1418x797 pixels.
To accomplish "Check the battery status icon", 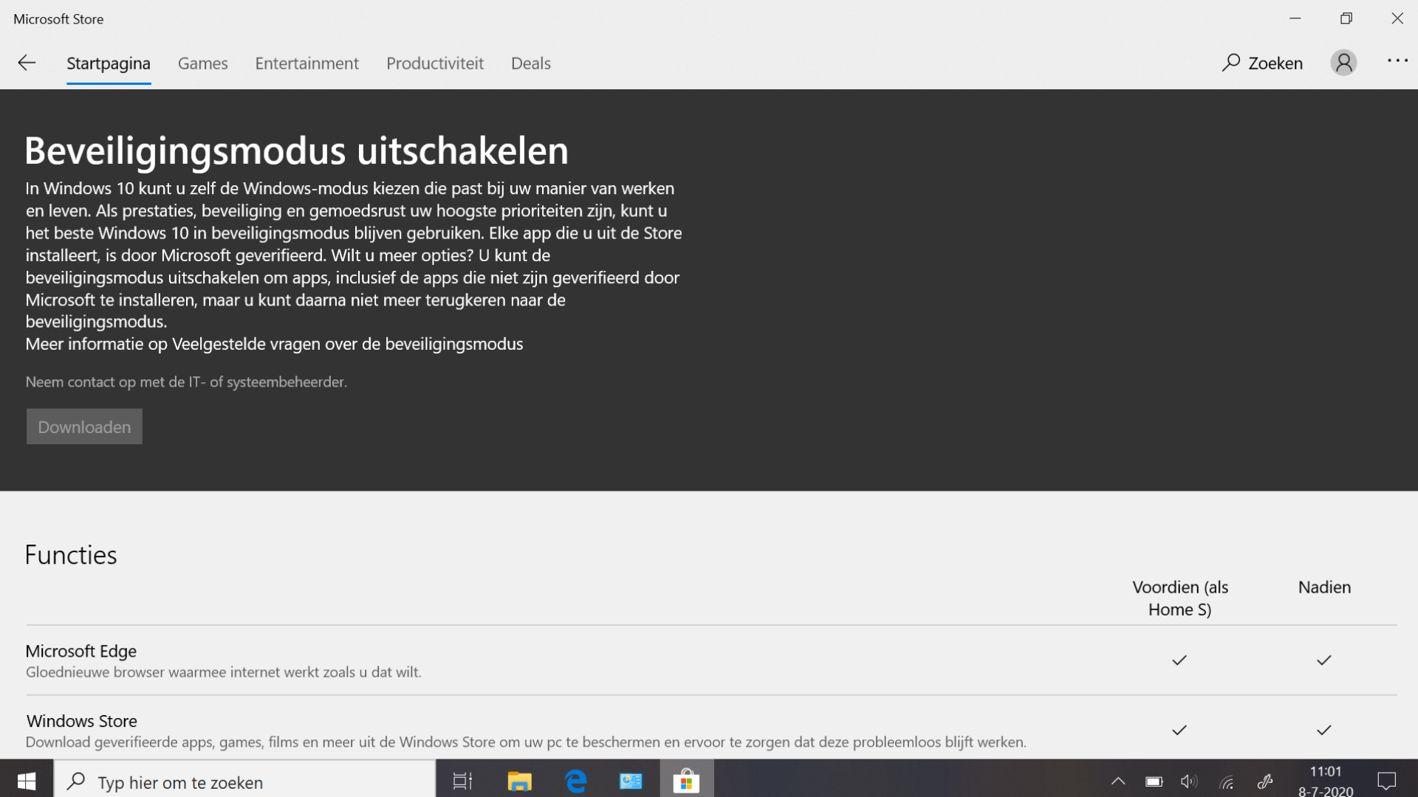I will pyautogui.click(x=1154, y=782).
